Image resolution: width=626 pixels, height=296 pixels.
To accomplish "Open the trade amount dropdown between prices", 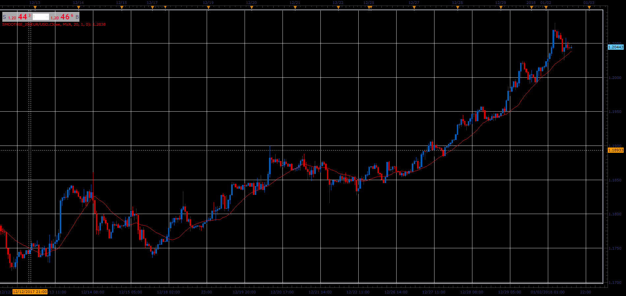I will tap(41, 17).
